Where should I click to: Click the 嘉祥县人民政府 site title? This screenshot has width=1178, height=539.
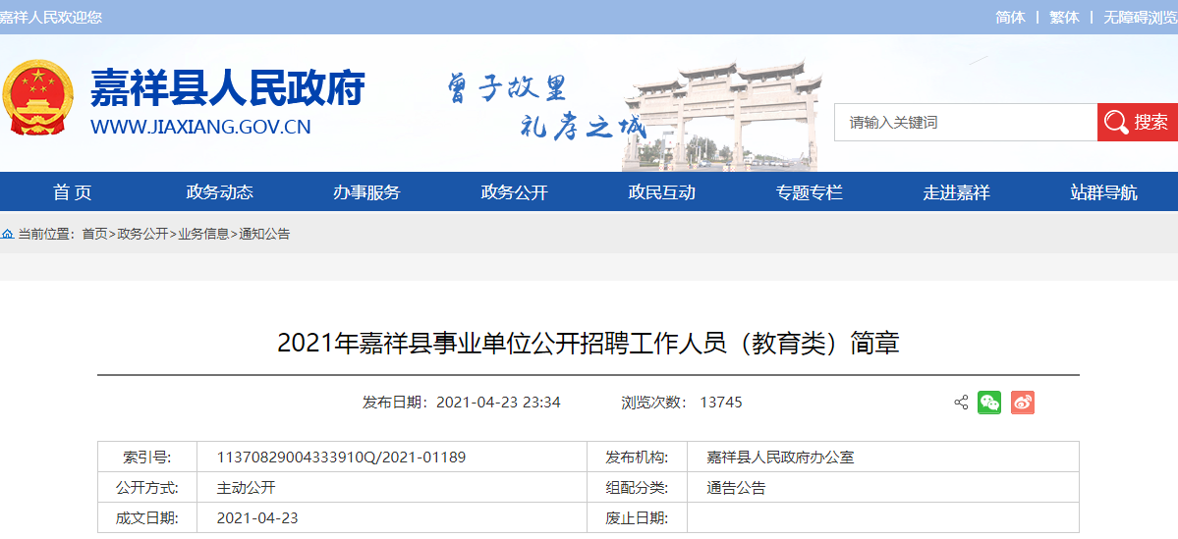pos(228,88)
